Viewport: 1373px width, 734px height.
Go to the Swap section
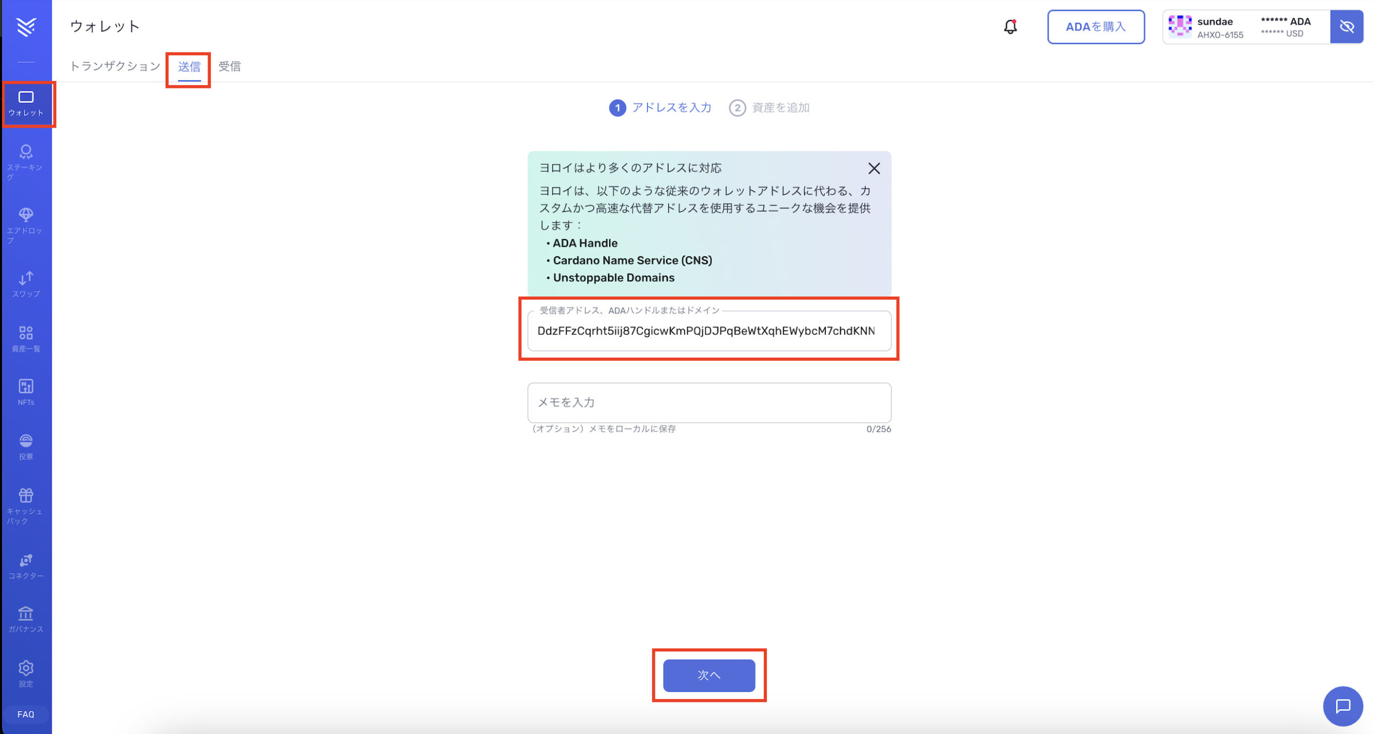26,284
